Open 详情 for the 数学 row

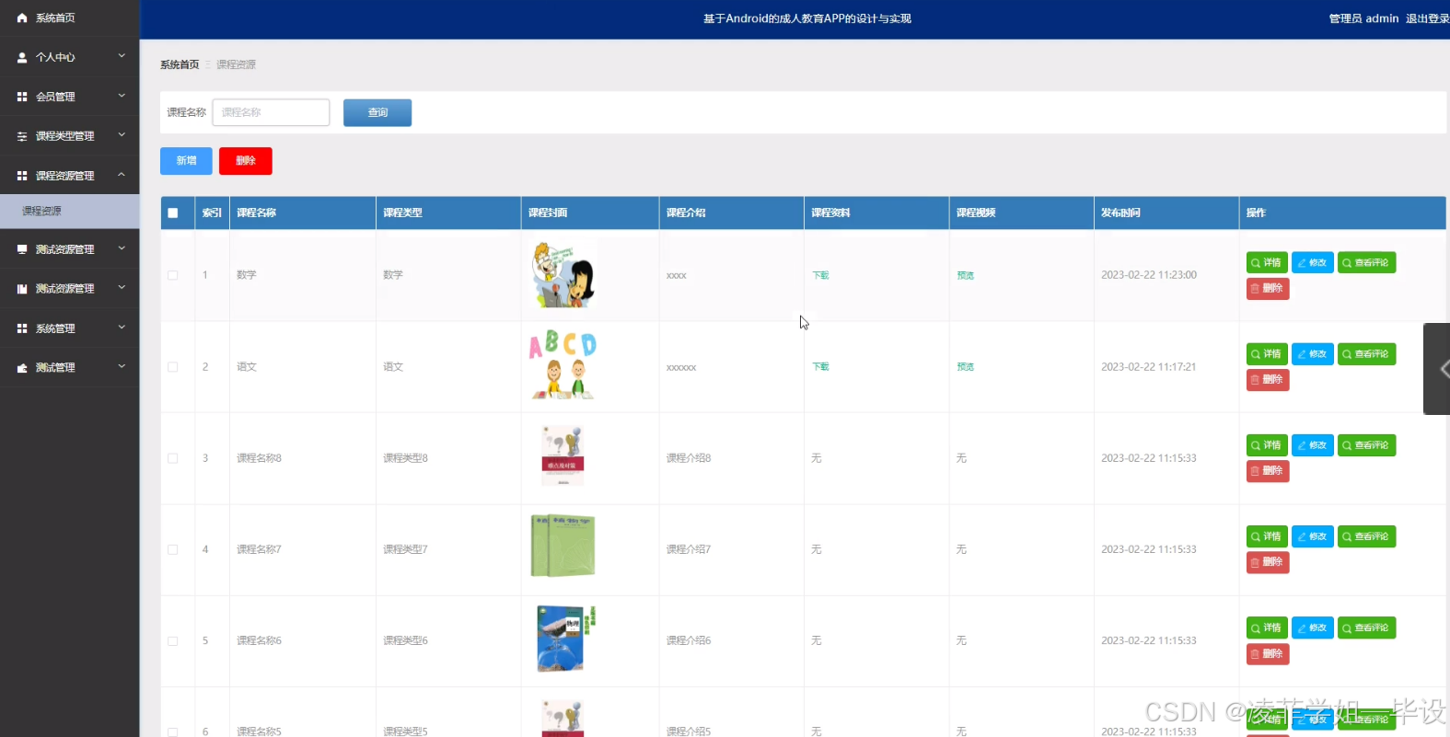(1267, 263)
